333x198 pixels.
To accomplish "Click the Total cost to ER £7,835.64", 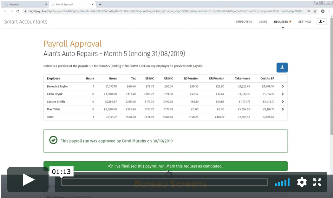I will coord(268,117).
